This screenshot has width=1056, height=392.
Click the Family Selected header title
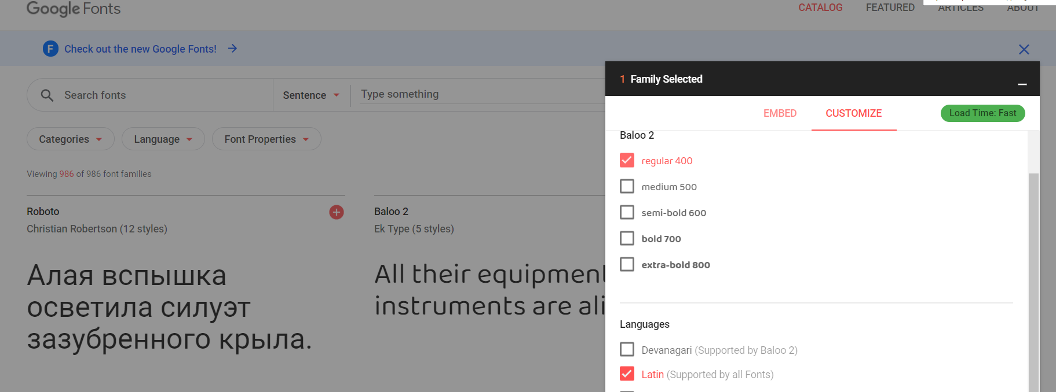666,79
